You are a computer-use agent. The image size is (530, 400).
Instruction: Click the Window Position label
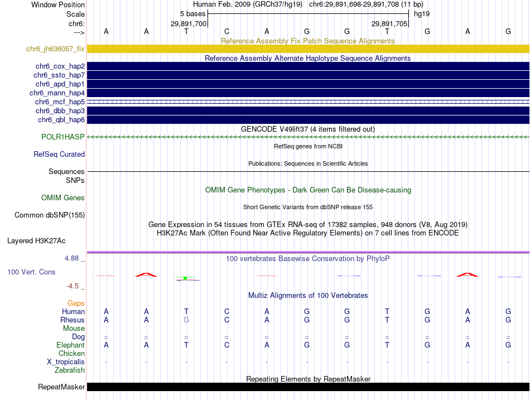58,4
